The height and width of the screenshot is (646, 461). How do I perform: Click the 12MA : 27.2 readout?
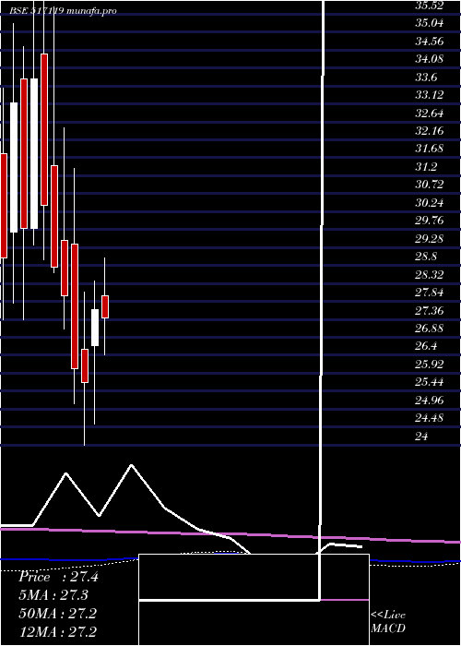[x=57, y=632]
